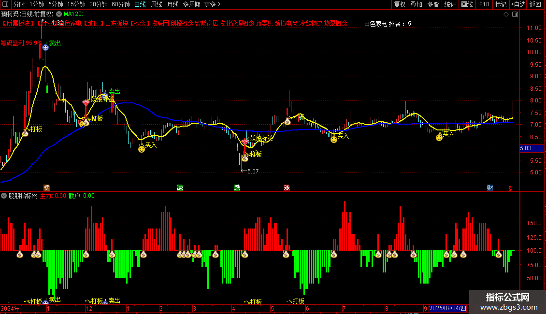Click the 冷链物流 concept tag
546x314 pixels.
click(311, 23)
